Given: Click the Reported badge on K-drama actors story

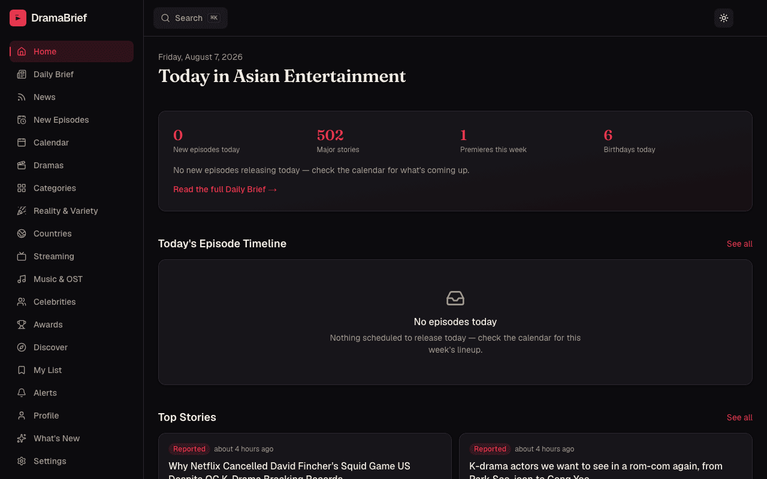Looking at the screenshot, I should click(490, 449).
